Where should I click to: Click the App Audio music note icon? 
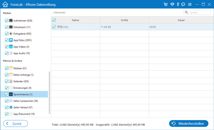(11, 53)
